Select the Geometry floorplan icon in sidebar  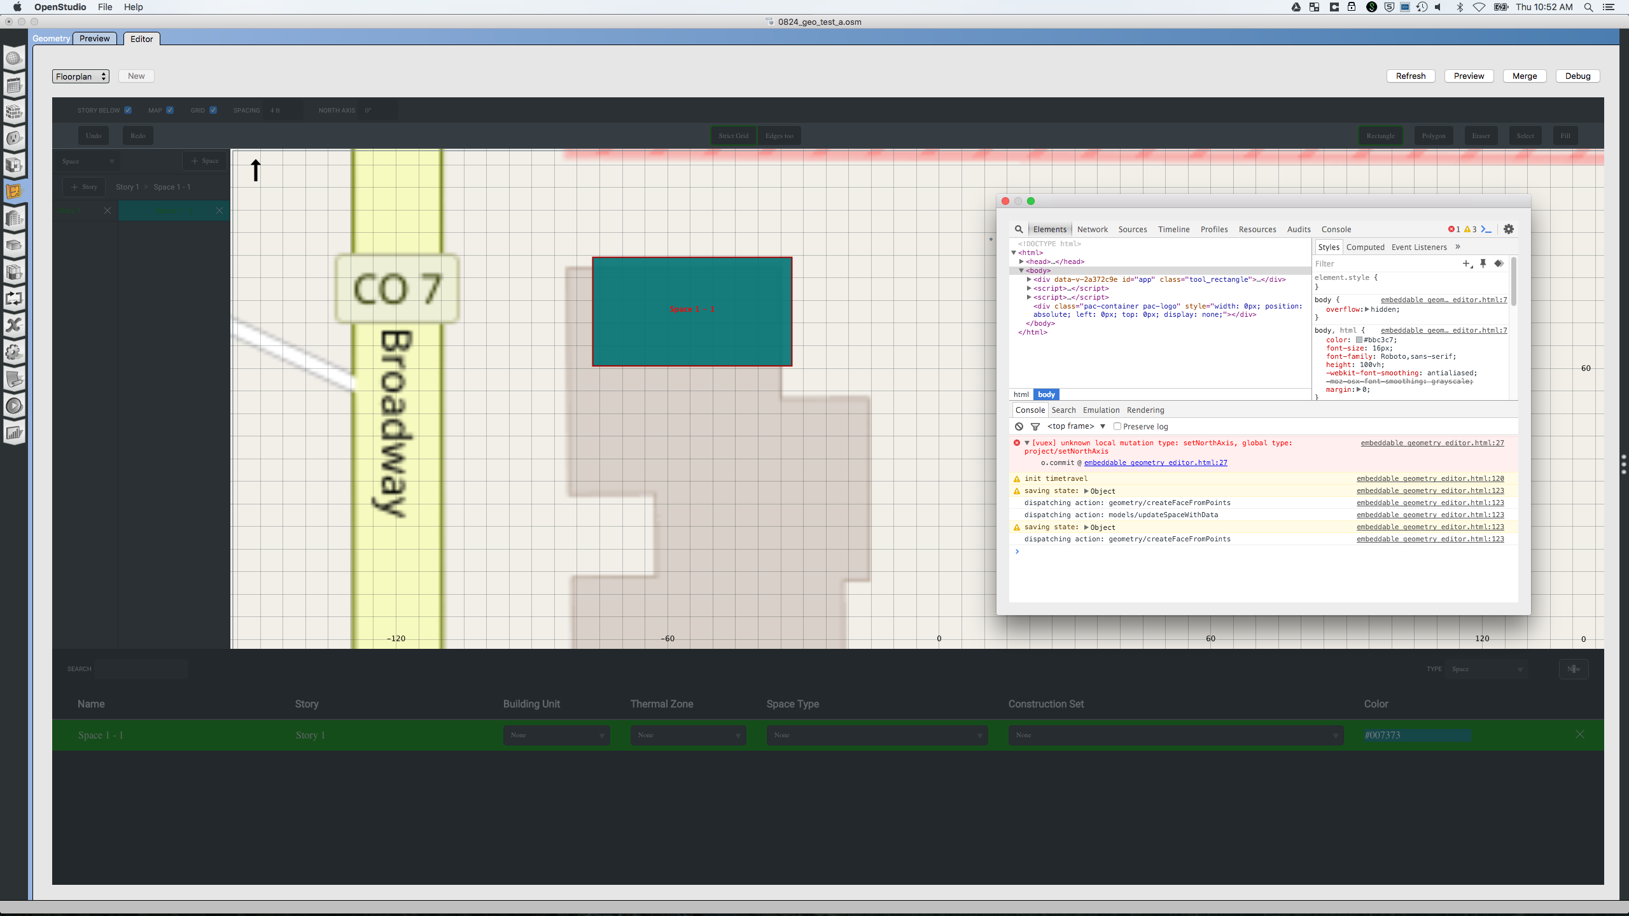(x=14, y=191)
